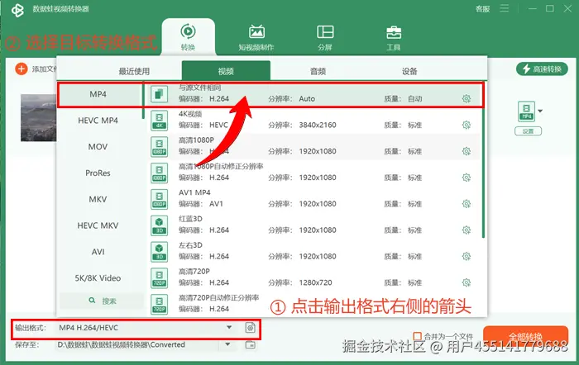The height and width of the screenshot is (365, 579).
Task: Click gear icon for 与源文件相同 preset
Action: (467, 99)
